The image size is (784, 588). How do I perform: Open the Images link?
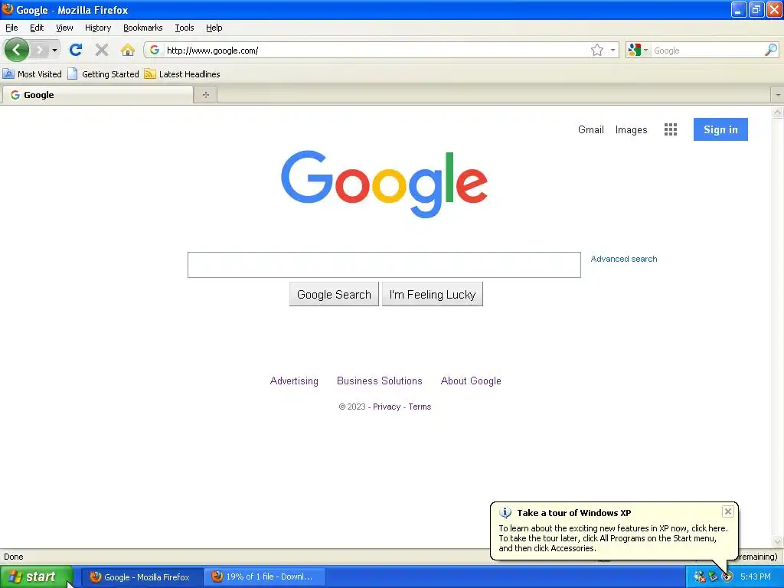[631, 129]
